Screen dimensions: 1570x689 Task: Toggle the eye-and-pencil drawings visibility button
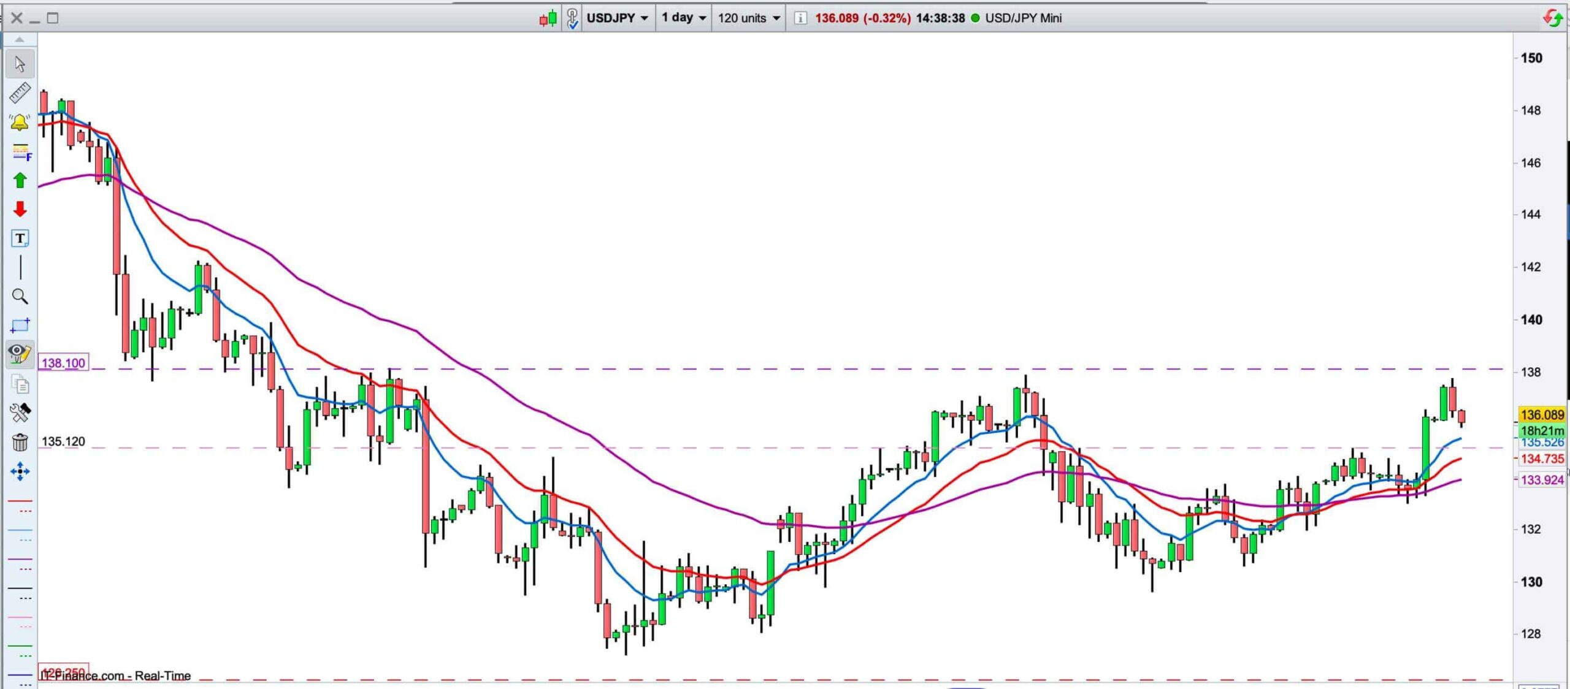click(x=20, y=354)
